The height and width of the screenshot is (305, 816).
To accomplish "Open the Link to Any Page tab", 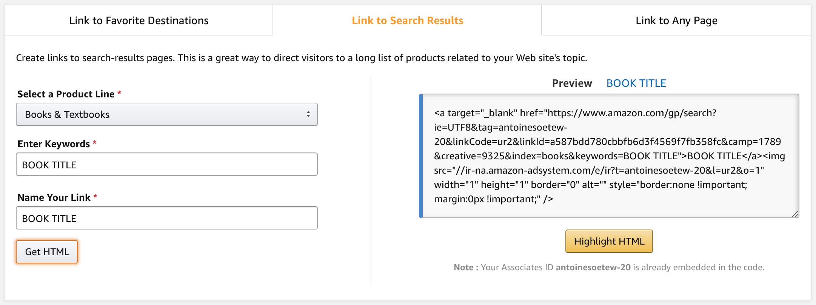I will 676,20.
